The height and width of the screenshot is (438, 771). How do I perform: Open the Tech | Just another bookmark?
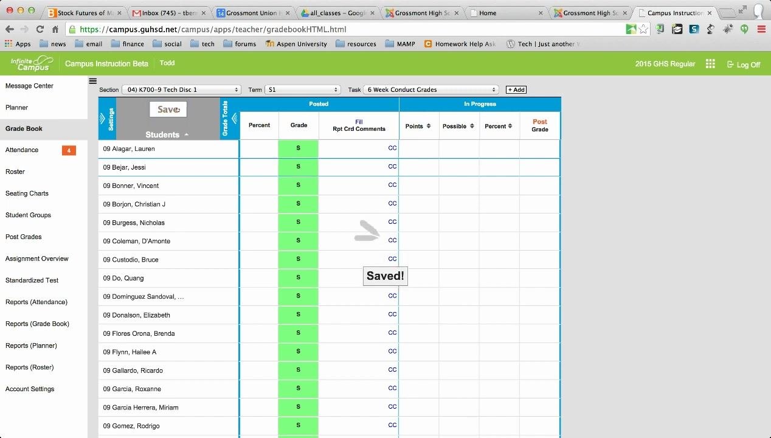(543, 44)
